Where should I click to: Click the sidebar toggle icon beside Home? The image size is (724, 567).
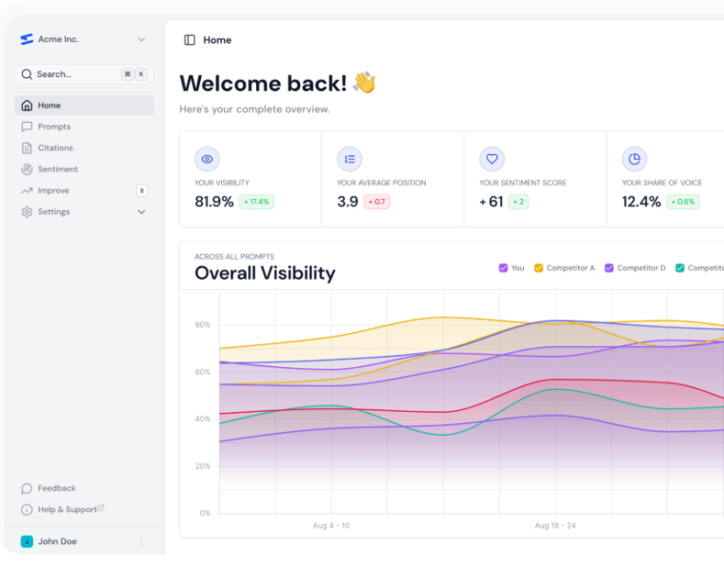pyautogui.click(x=190, y=40)
